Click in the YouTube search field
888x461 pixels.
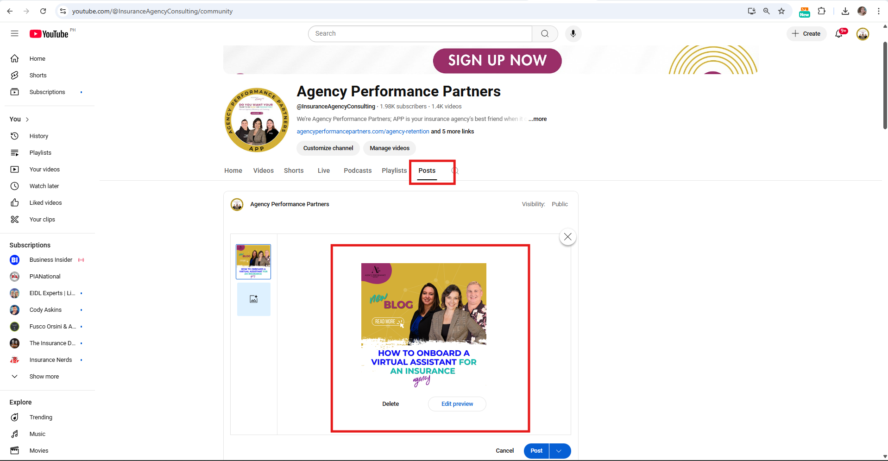(x=420, y=33)
